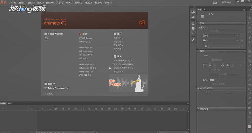Viewport: 252px width, 133px height.
Task: Select the Rectangle tool
Action: [249, 51]
